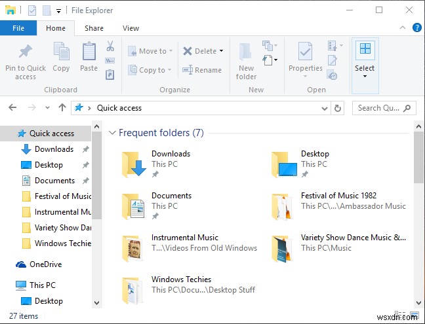Click navigation pane scroll up arrow
The width and height of the screenshot is (425, 324).
click(x=97, y=126)
